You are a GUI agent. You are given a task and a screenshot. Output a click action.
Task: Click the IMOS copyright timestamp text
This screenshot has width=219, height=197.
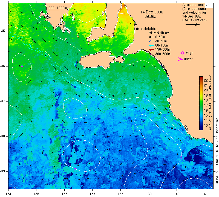[x=217, y=150]
